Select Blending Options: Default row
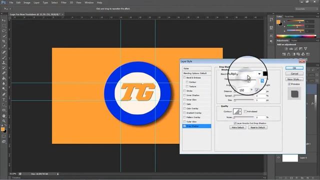 tap(196, 73)
